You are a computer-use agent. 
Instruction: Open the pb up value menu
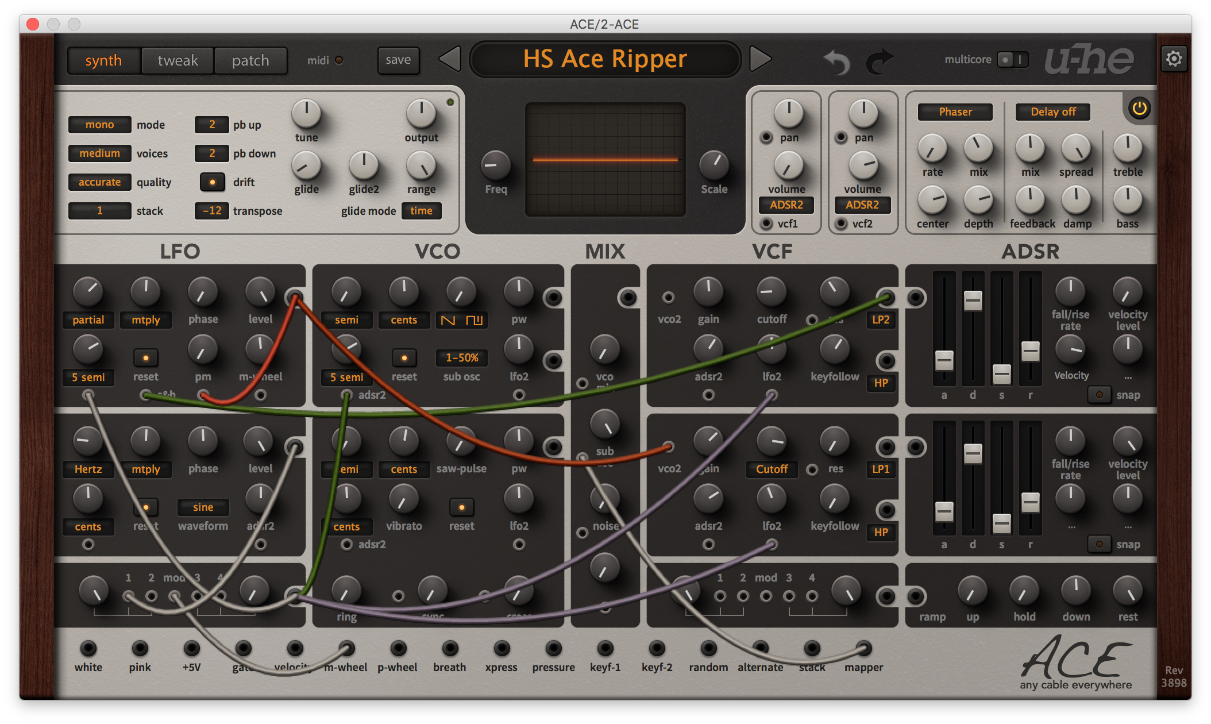tap(211, 125)
